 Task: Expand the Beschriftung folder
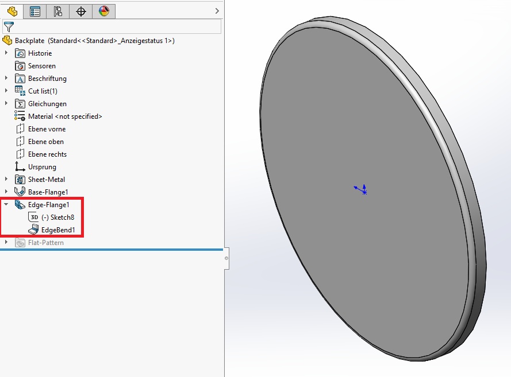pos(6,78)
